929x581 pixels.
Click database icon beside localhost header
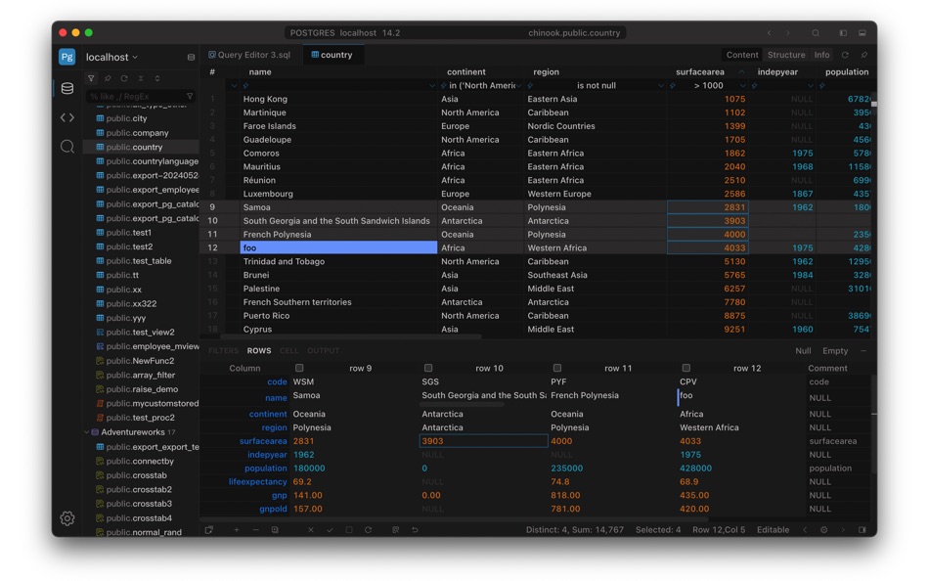coord(191,57)
